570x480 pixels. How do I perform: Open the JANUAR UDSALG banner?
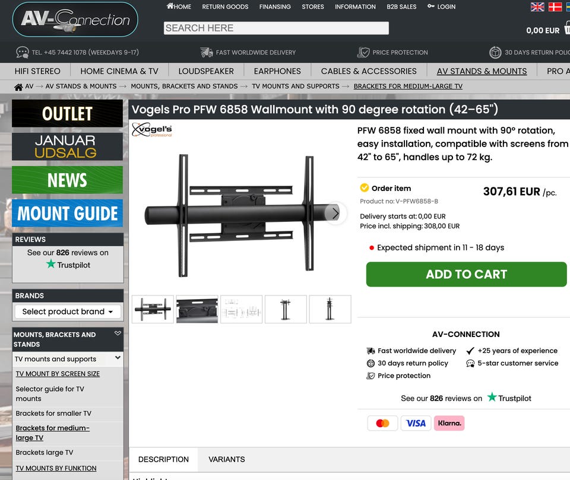[x=67, y=147]
